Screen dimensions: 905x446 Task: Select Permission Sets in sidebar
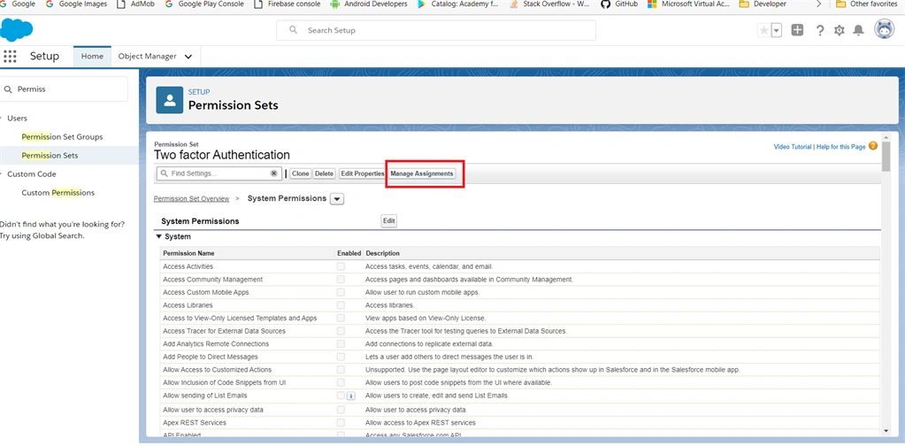50,156
